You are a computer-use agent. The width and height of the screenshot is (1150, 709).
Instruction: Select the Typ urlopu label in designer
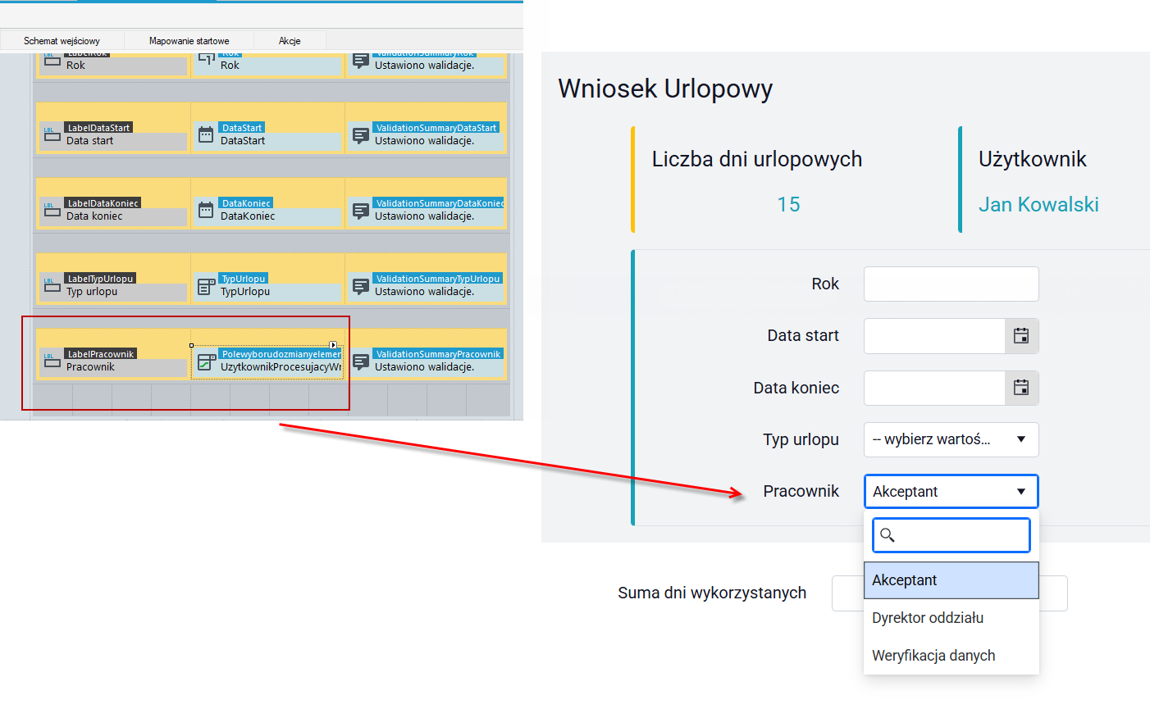(92, 292)
